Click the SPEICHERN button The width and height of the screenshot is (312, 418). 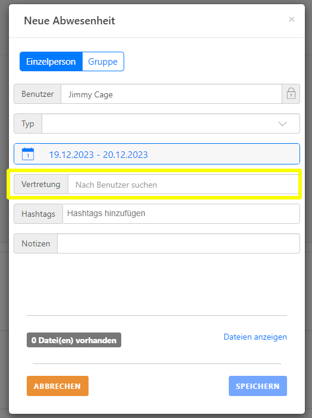258,386
